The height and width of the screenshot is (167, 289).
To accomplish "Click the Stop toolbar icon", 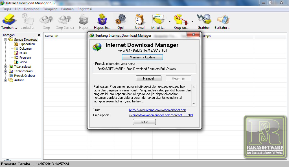I will click(x=46, y=20).
